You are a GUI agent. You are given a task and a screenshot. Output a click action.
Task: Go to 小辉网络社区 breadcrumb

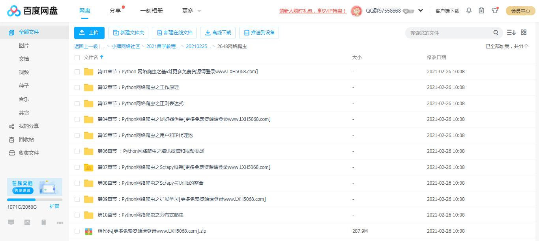(x=126, y=46)
